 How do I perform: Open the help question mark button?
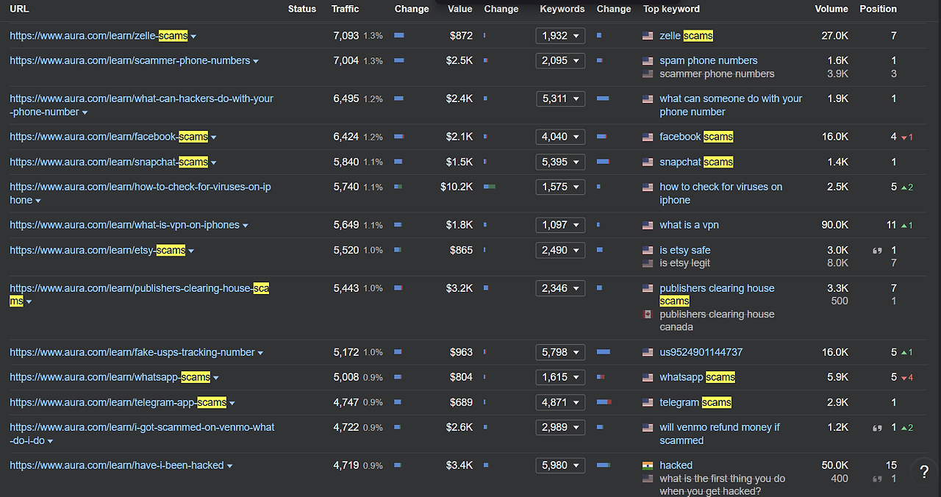tap(924, 472)
